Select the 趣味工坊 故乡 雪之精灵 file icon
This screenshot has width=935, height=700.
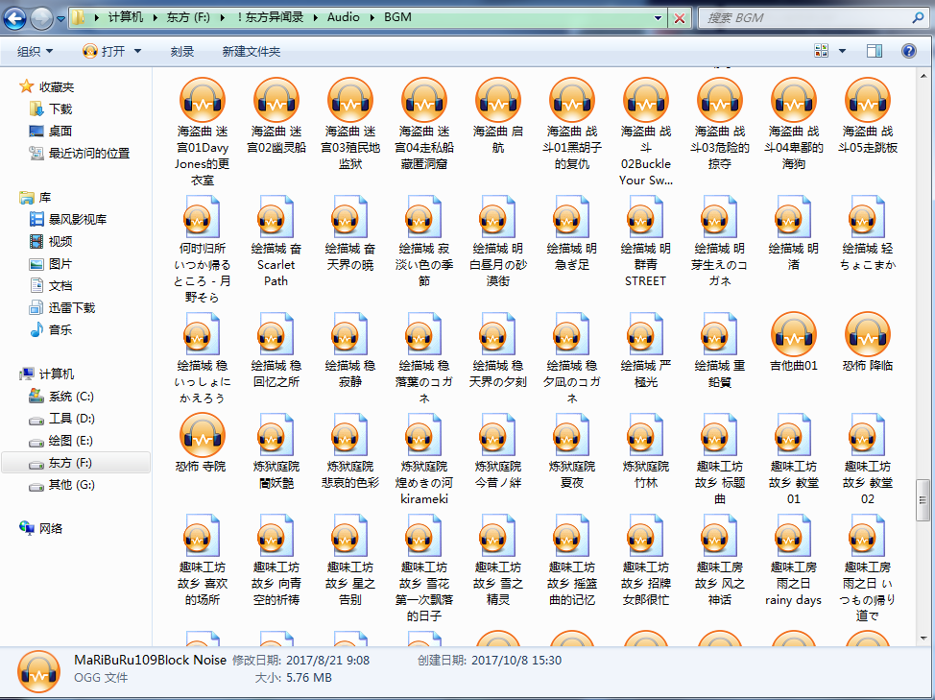(x=498, y=537)
